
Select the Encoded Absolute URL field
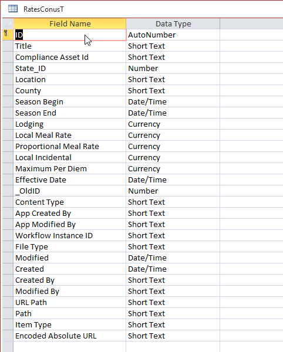click(x=70, y=336)
